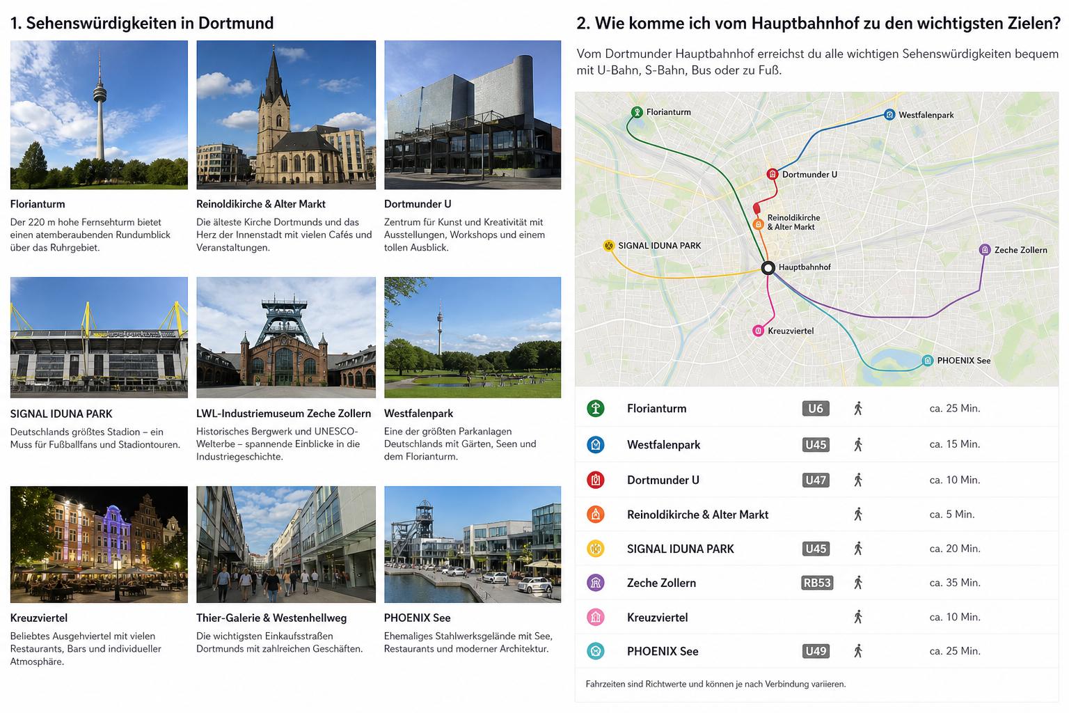1069x713 pixels.
Task: Click 'Kreuzviertel' title under the night photo
Action: (x=39, y=618)
